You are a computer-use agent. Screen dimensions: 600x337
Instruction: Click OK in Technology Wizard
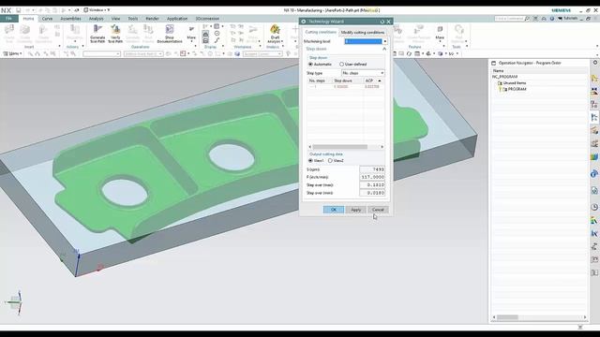click(x=334, y=210)
